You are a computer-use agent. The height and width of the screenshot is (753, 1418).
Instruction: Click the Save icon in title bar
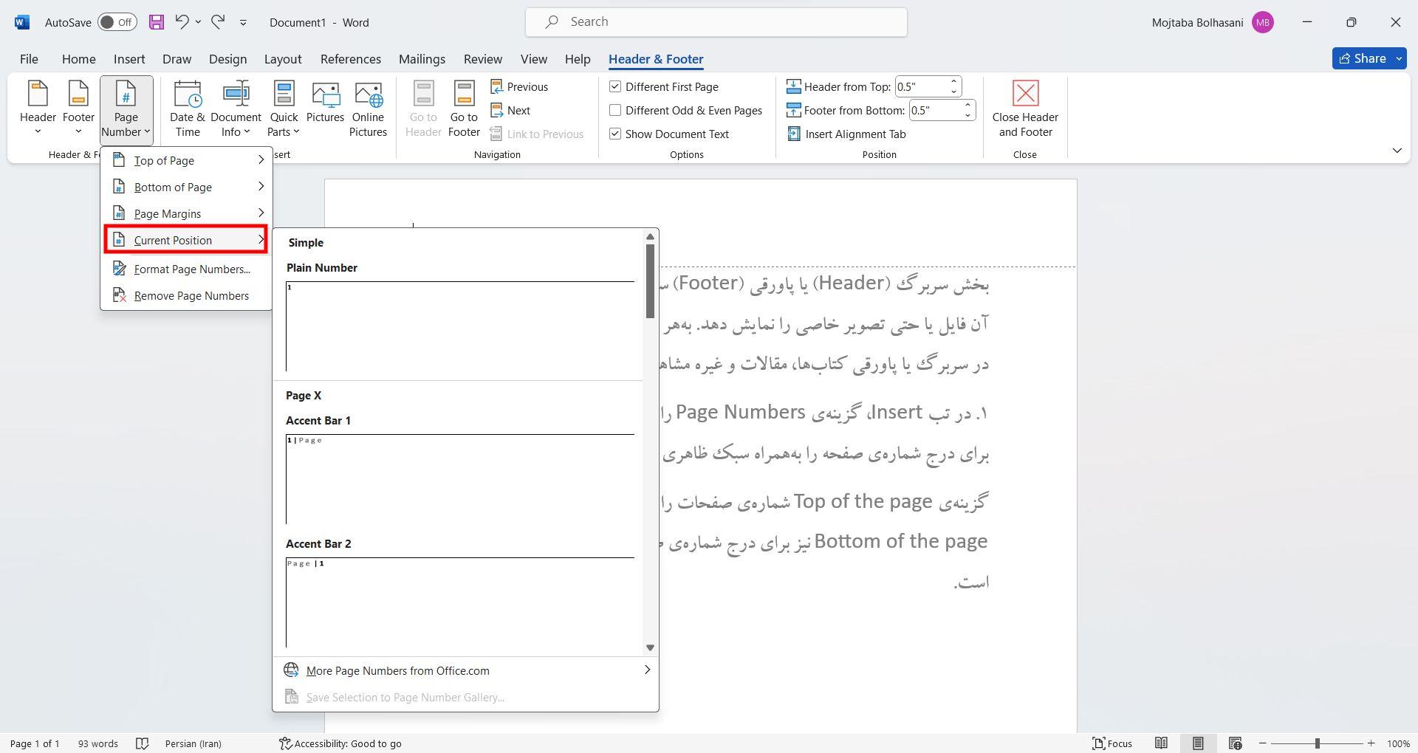tap(156, 22)
